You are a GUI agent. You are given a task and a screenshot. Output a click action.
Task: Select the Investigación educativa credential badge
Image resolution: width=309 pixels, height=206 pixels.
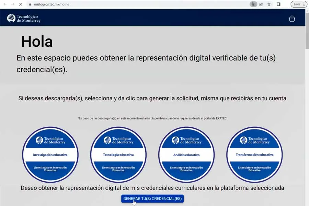tap(50, 154)
